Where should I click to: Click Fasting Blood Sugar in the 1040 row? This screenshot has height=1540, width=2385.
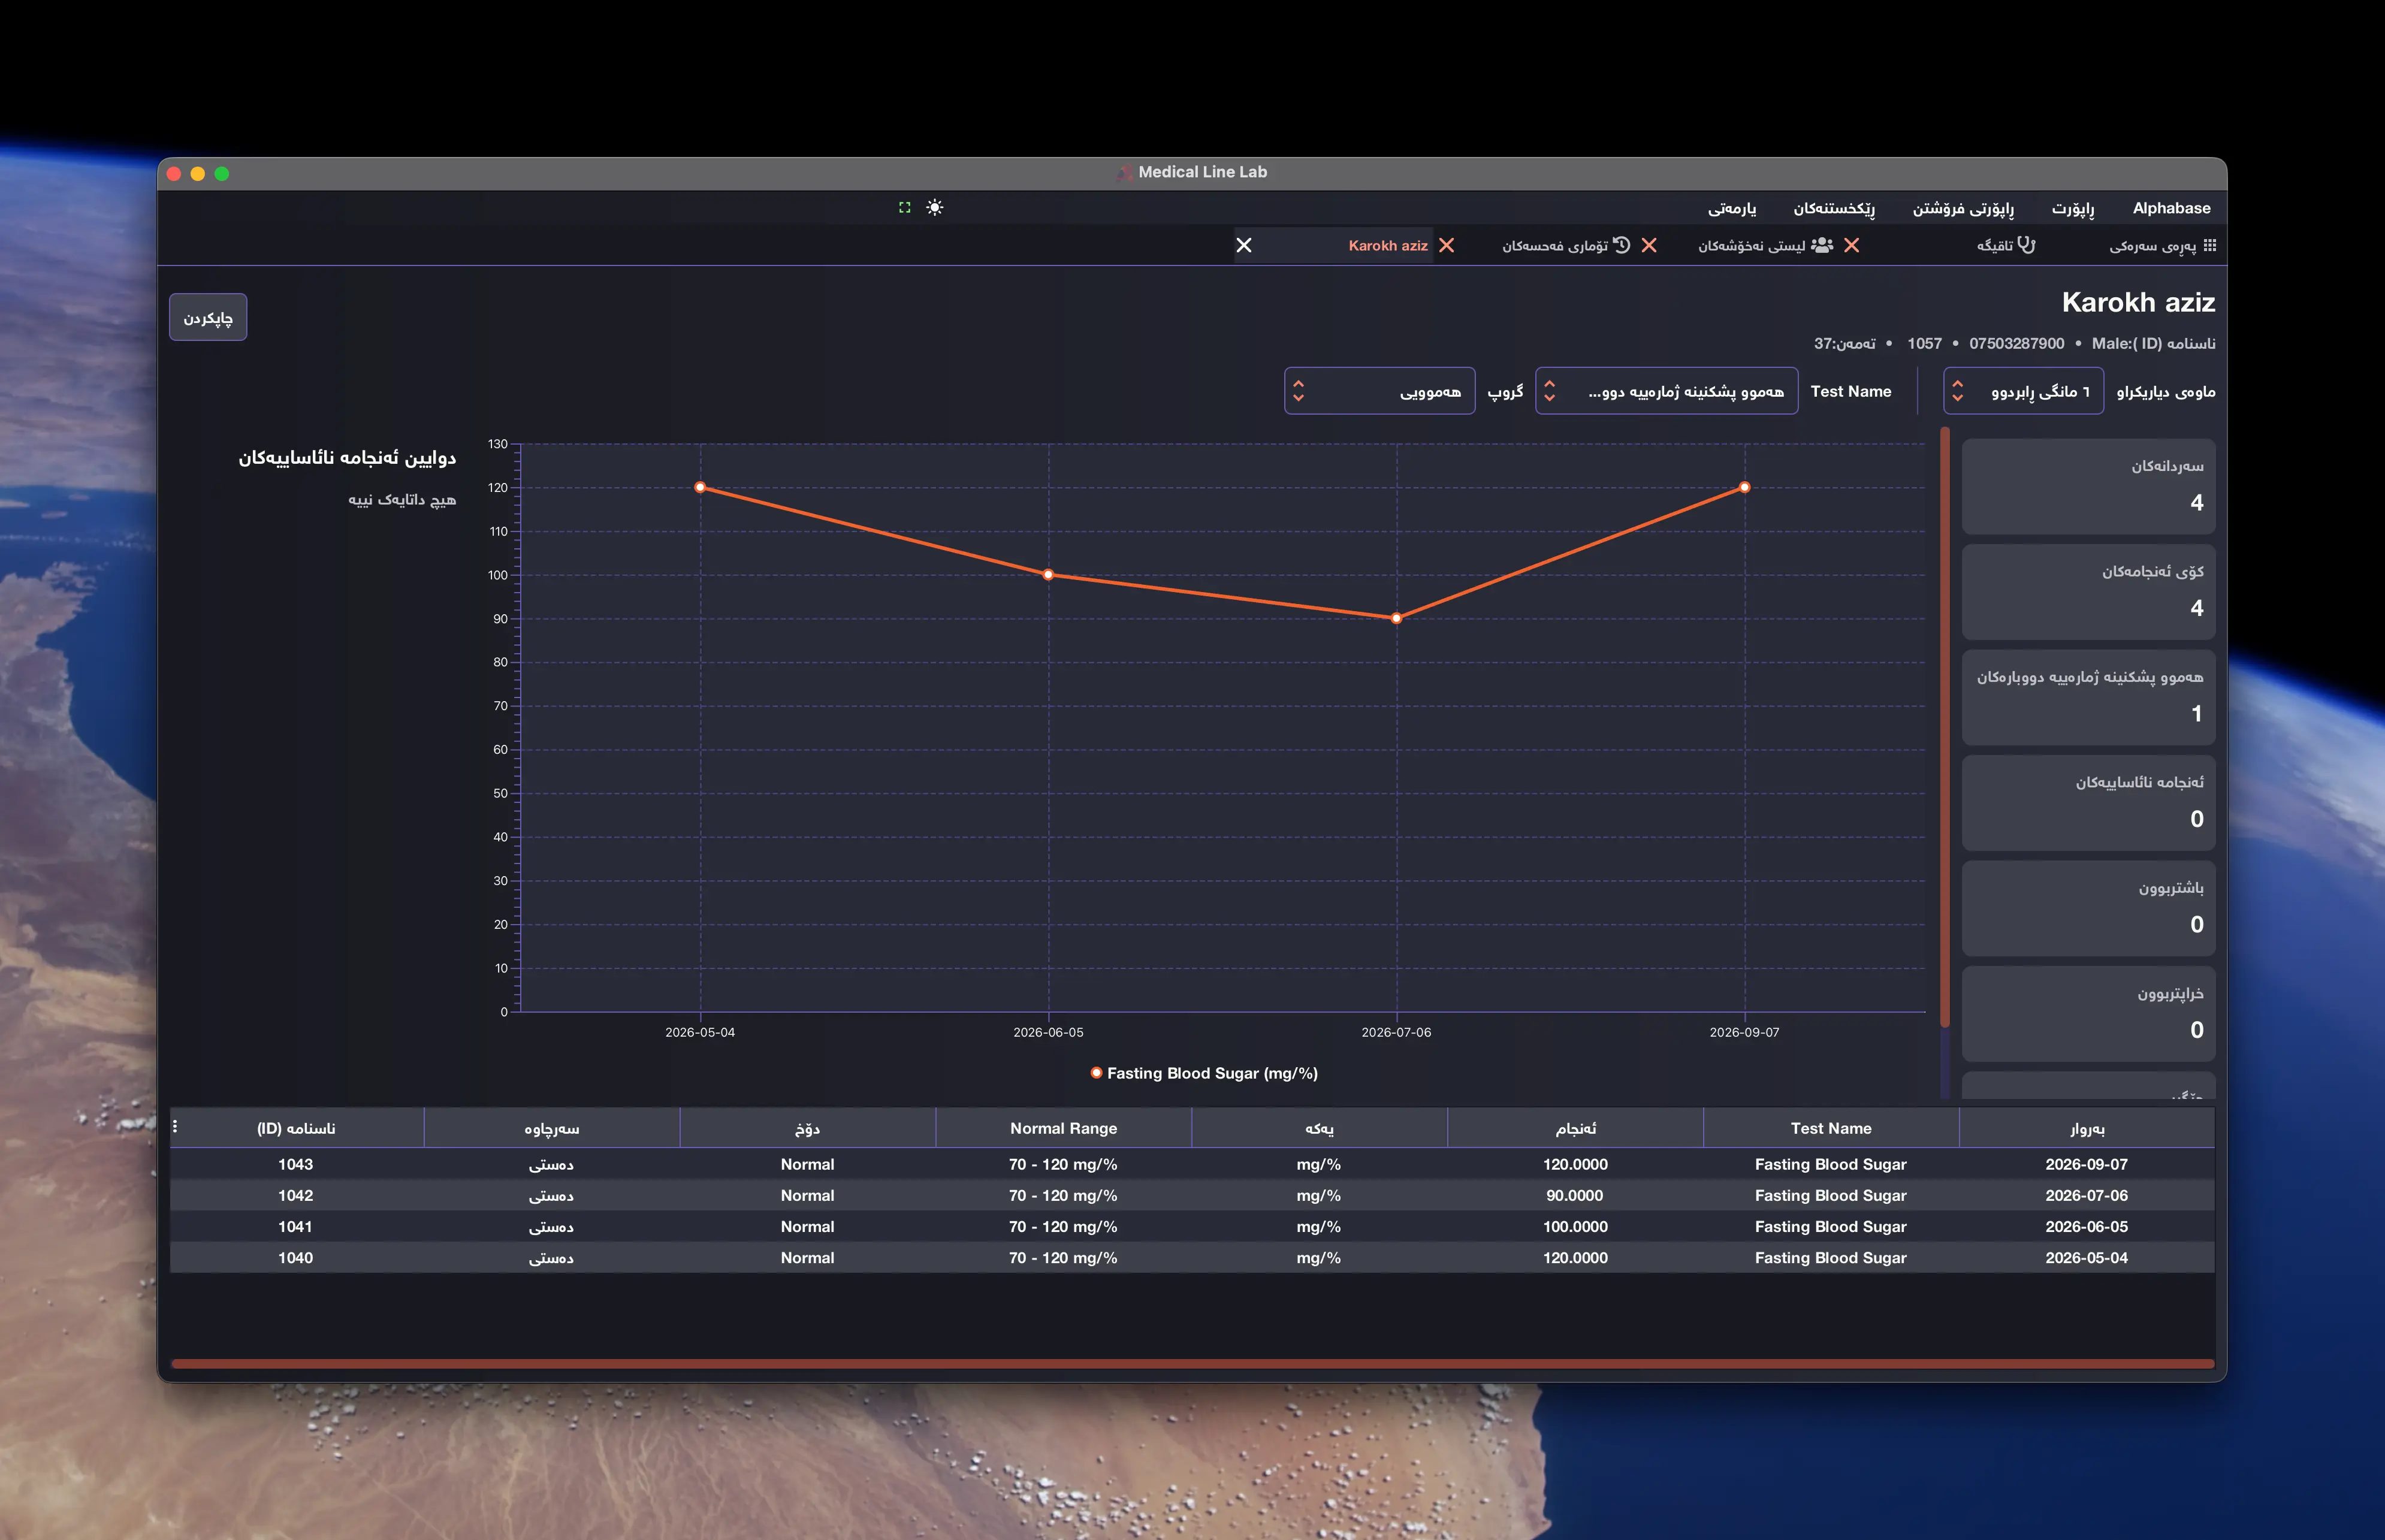[1830, 1257]
